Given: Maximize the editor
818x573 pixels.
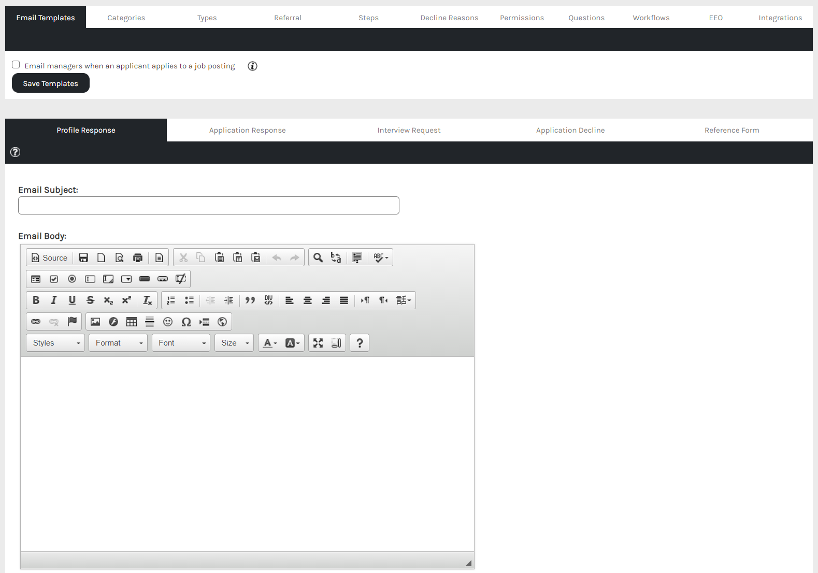Looking at the screenshot, I should (x=318, y=343).
